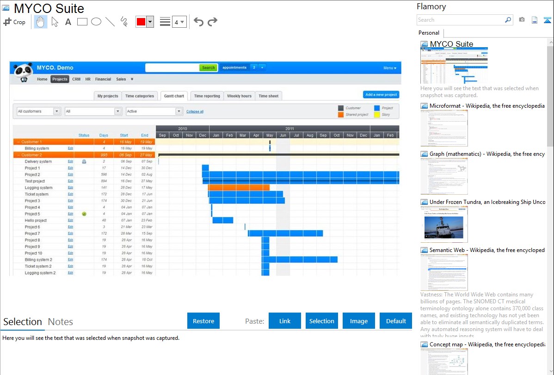This screenshot has height=375, width=554.
Task: Click the Delivery system lock status icon
Action: pos(84,161)
